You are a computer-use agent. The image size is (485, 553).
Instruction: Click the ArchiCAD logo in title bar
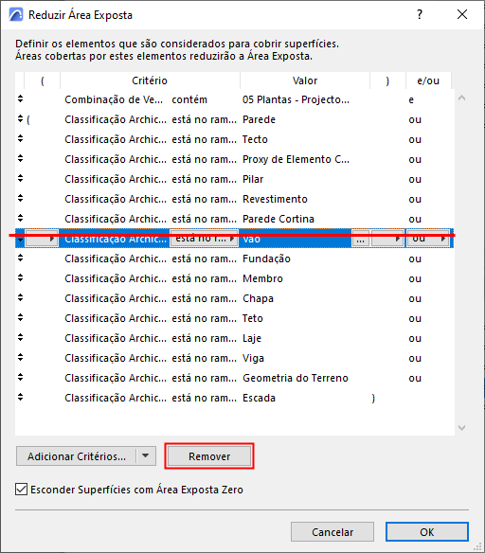pyautogui.click(x=16, y=14)
